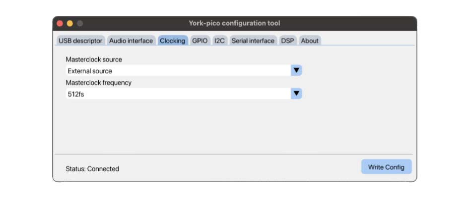
Task: Minimize the window with the yellow button
Action: 69,23
